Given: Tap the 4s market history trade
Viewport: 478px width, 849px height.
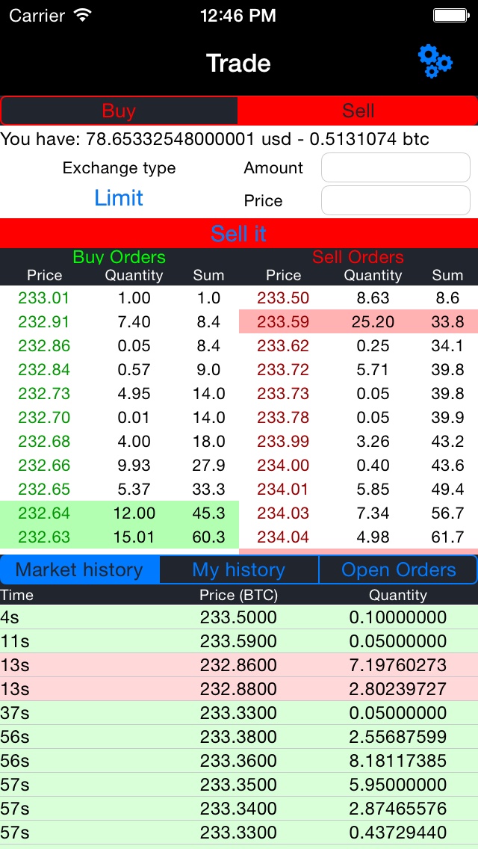Looking at the screenshot, I should click(239, 617).
